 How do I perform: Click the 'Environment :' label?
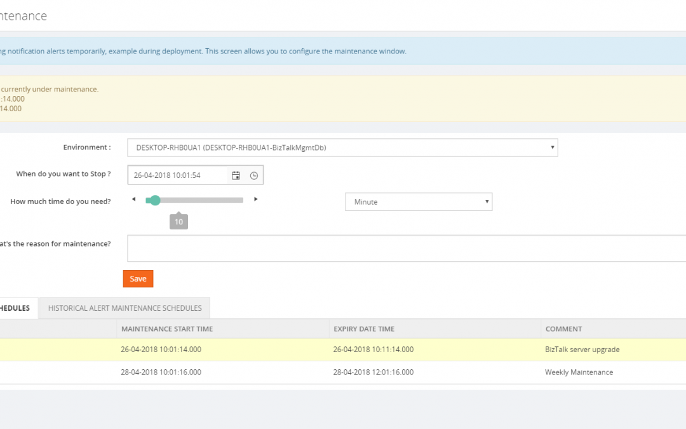87,147
